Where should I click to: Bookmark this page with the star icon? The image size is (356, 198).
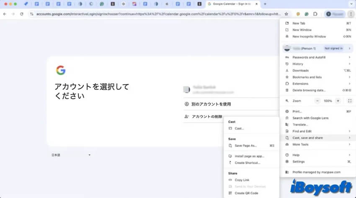(286, 14)
